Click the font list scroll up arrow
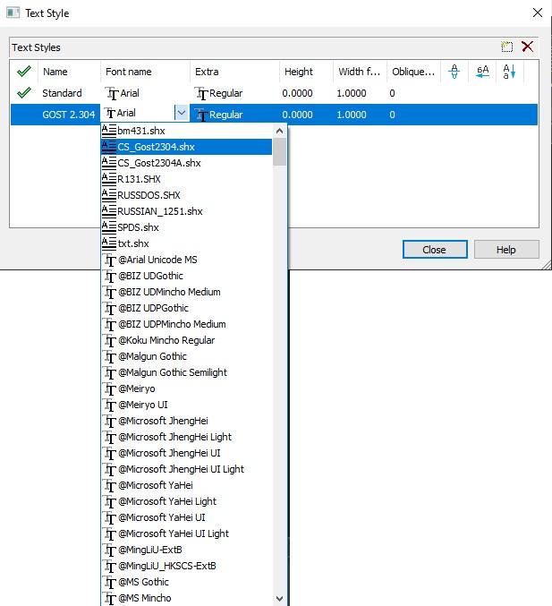The width and height of the screenshot is (552, 606). click(280, 131)
